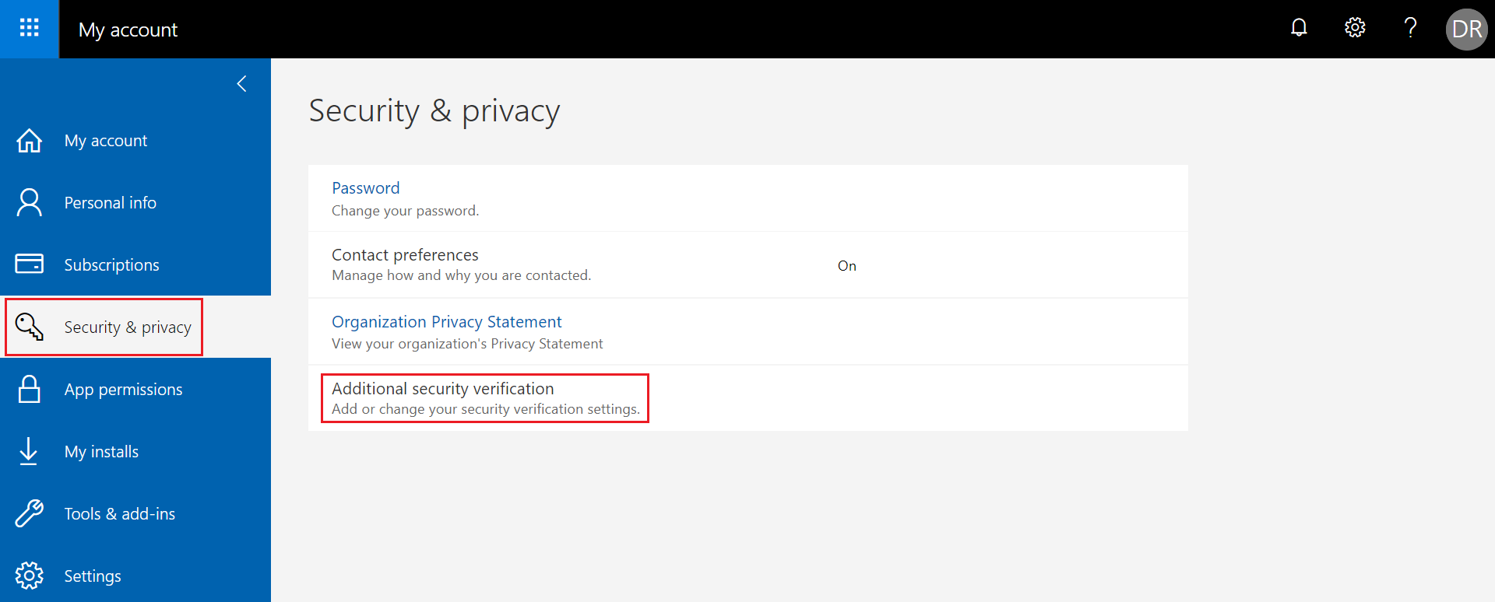Viewport: 1495px width, 602px height.
Task: Open the app launcher waffle icon
Action: tap(29, 29)
